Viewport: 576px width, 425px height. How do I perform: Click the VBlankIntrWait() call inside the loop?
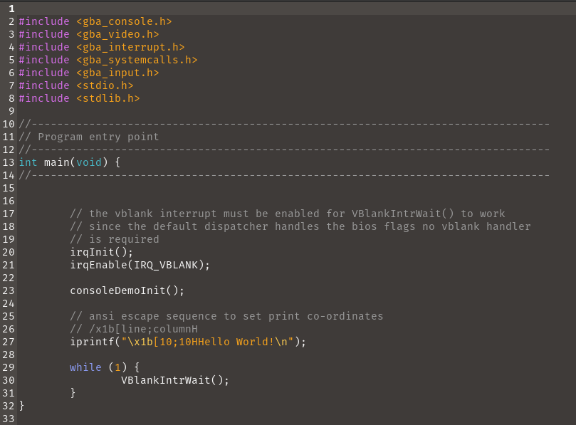point(175,380)
